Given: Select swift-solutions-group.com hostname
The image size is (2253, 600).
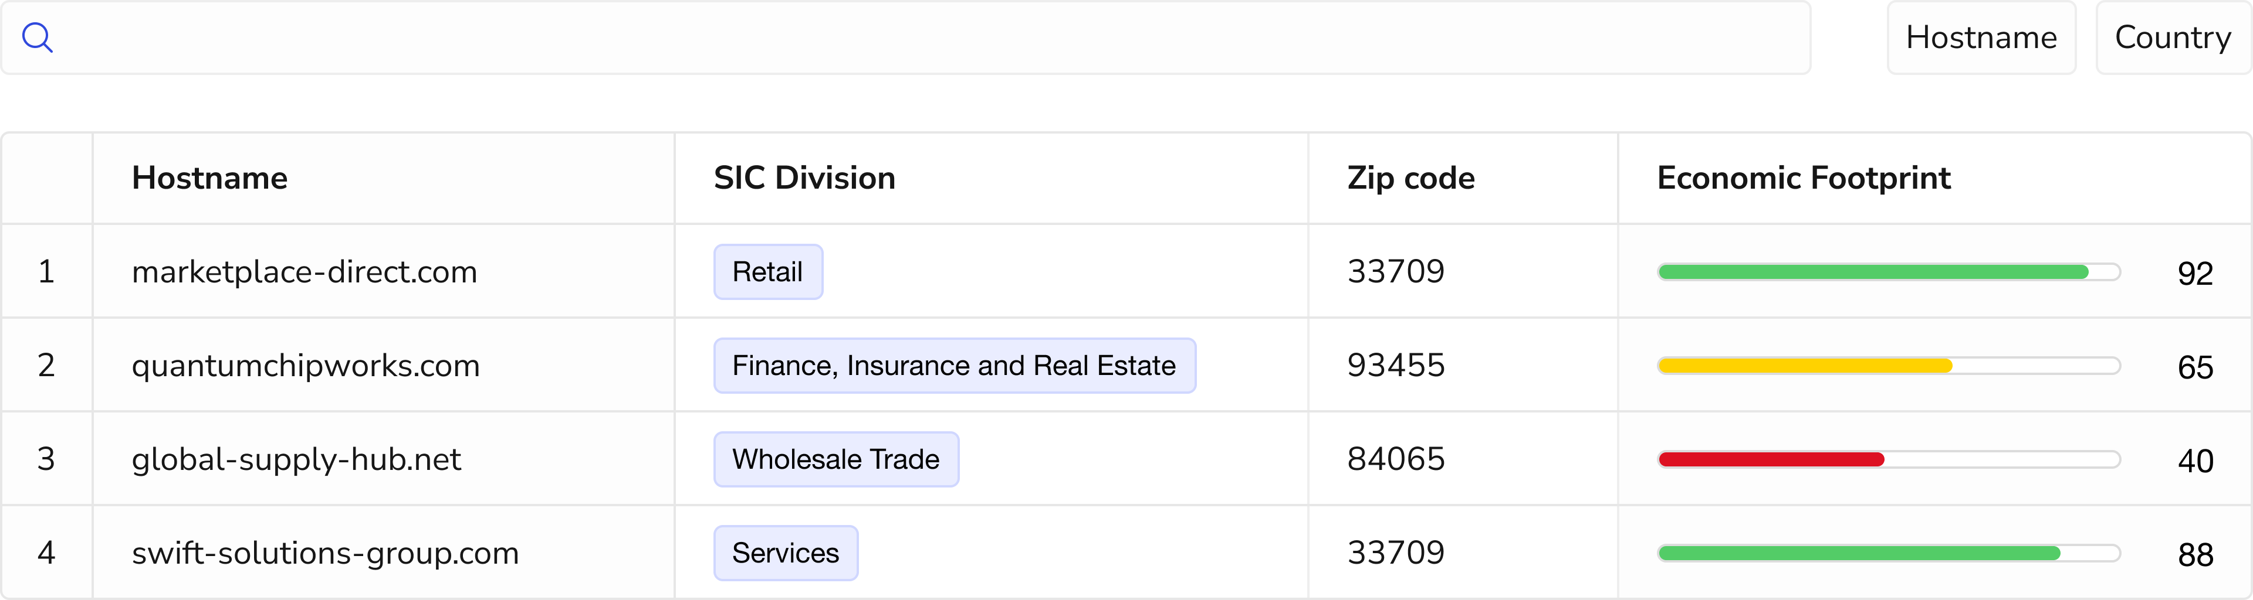Looking at the screenshot, I should click(326, 553).
